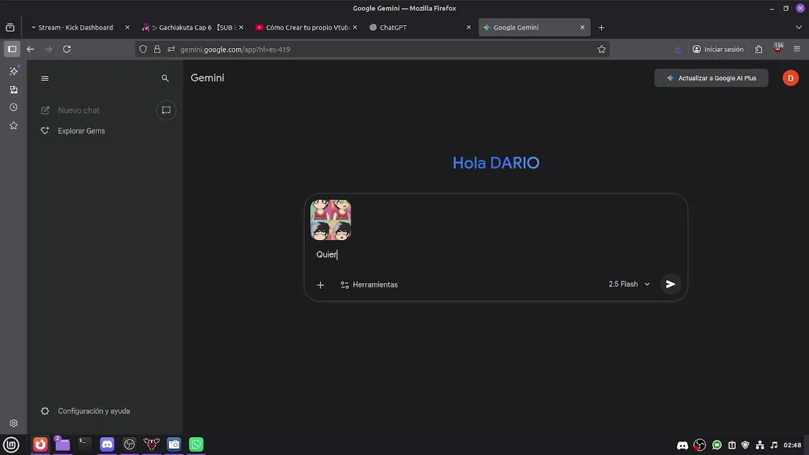Open bookmarks star in the sidebar
This screenshot has height=455, width=809.
point(13,126)
